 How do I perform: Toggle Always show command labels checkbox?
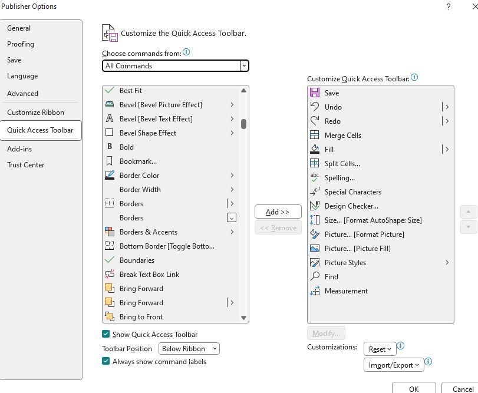[106, 361]
